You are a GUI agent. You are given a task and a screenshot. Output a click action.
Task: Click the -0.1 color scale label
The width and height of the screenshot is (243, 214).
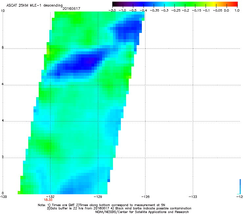tap(206, 11)
